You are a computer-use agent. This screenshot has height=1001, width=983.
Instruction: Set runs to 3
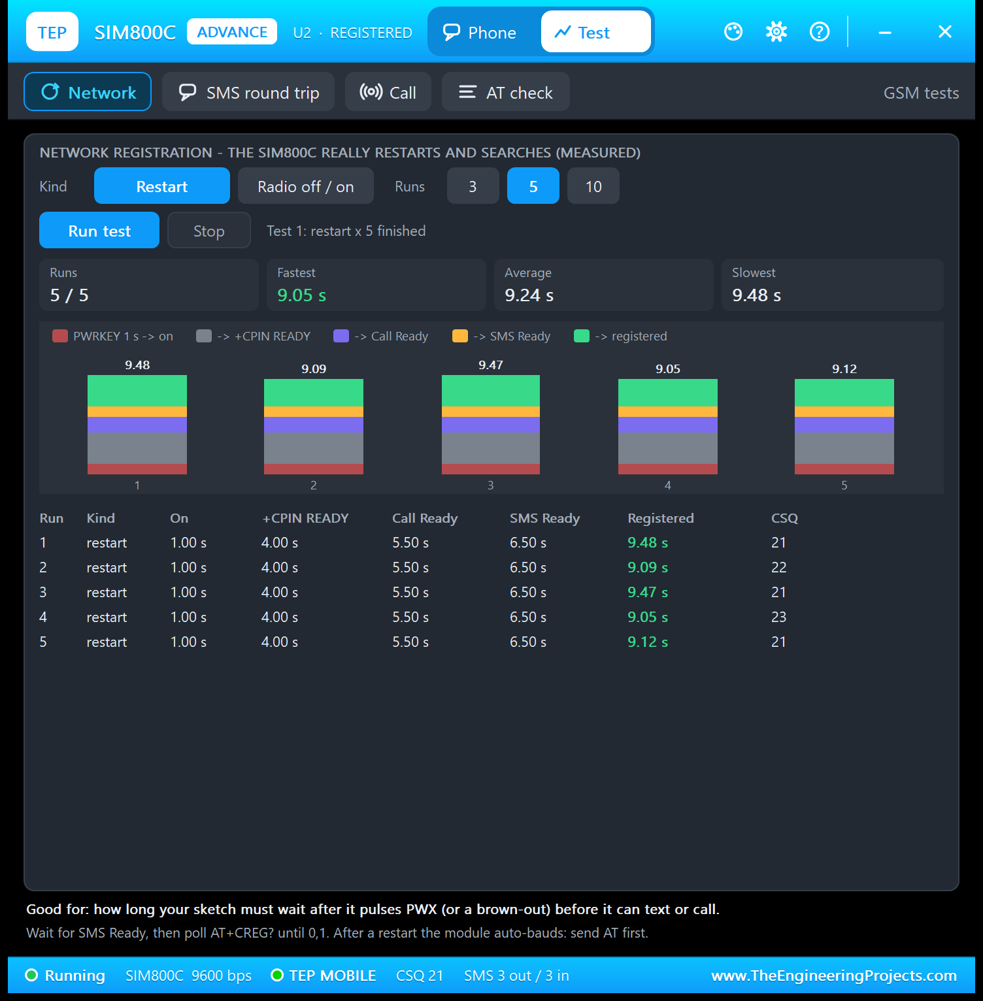(x=473, y=186)
